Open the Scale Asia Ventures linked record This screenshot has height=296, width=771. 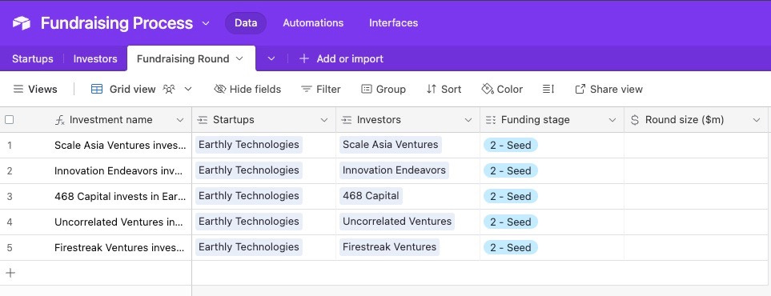point(391,145)
